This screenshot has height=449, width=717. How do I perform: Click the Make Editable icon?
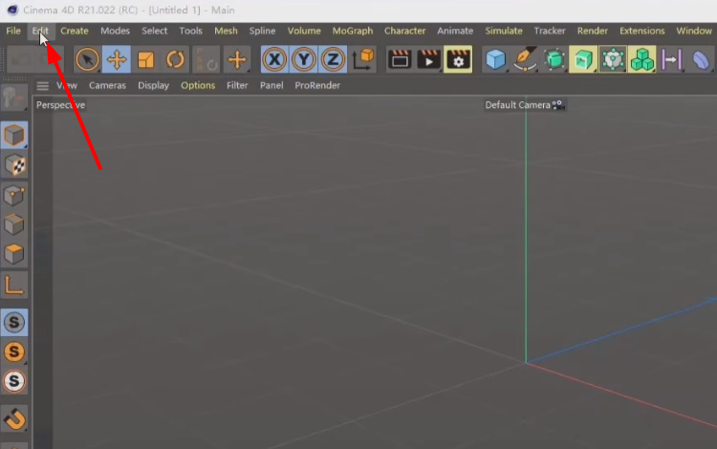pyautogui.click(x=13, y=97)
